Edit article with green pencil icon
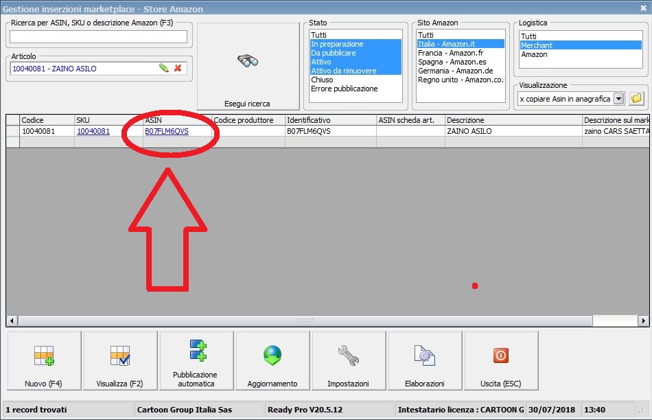This screenshot has height=420, width=652. click(164, 68)
